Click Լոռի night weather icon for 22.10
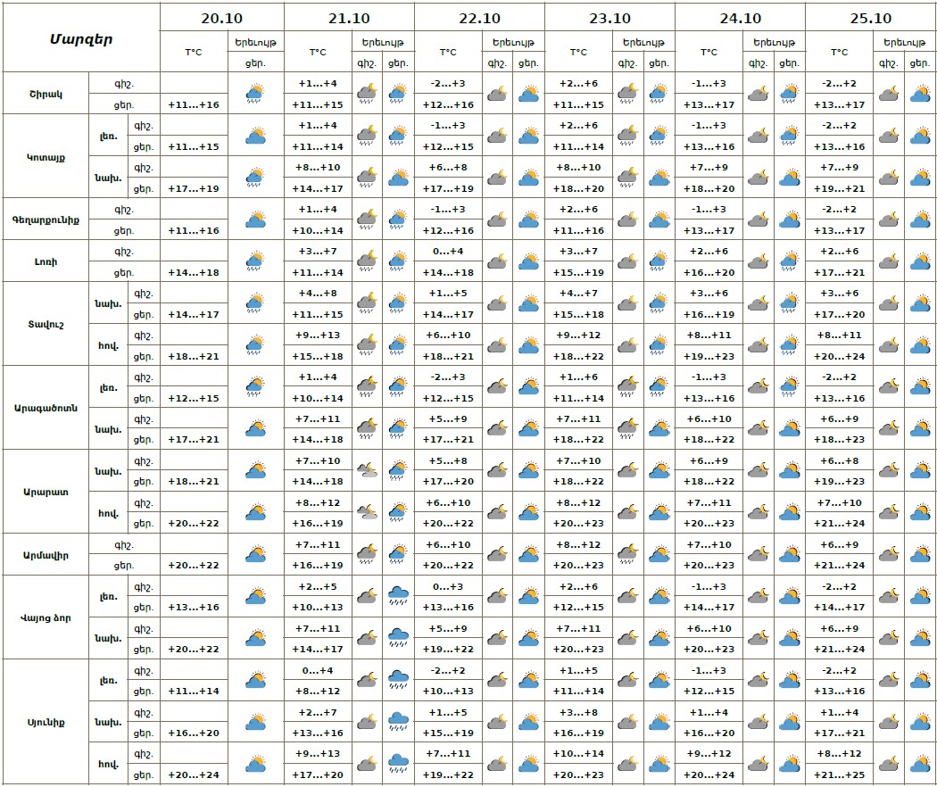Viewport: 937px width, 787px height. pos(497,261)
